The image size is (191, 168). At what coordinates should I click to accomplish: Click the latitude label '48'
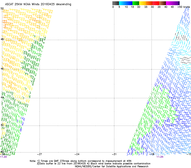pyautogui.click(x=2, y=39)
